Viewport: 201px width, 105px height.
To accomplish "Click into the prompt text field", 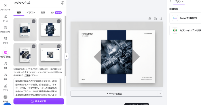I will point(37,87).
